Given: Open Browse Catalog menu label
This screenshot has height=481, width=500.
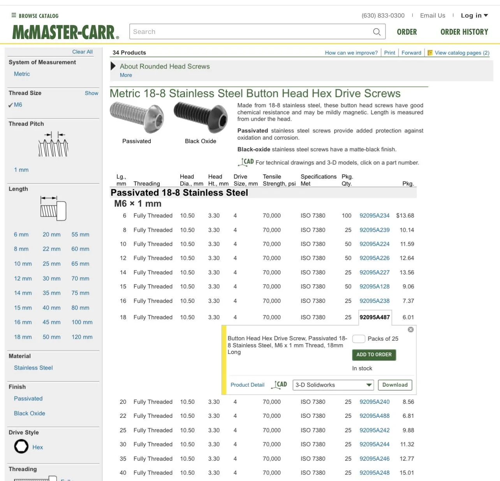Looking at the screenshot, I should click(39, 16).
